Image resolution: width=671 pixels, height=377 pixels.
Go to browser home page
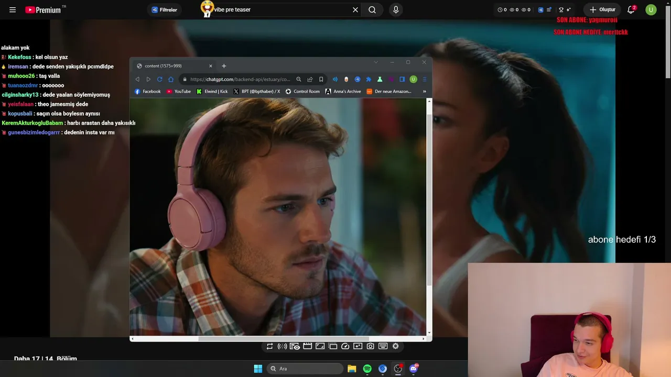[x=171, y=79]
